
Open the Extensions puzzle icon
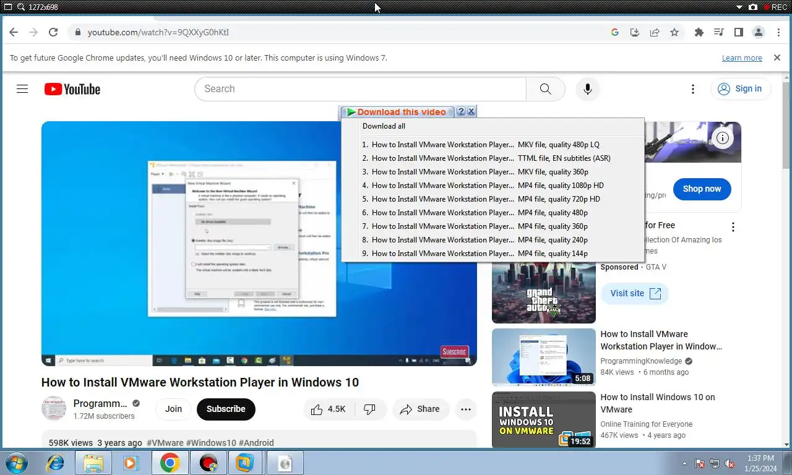[699, 32]
